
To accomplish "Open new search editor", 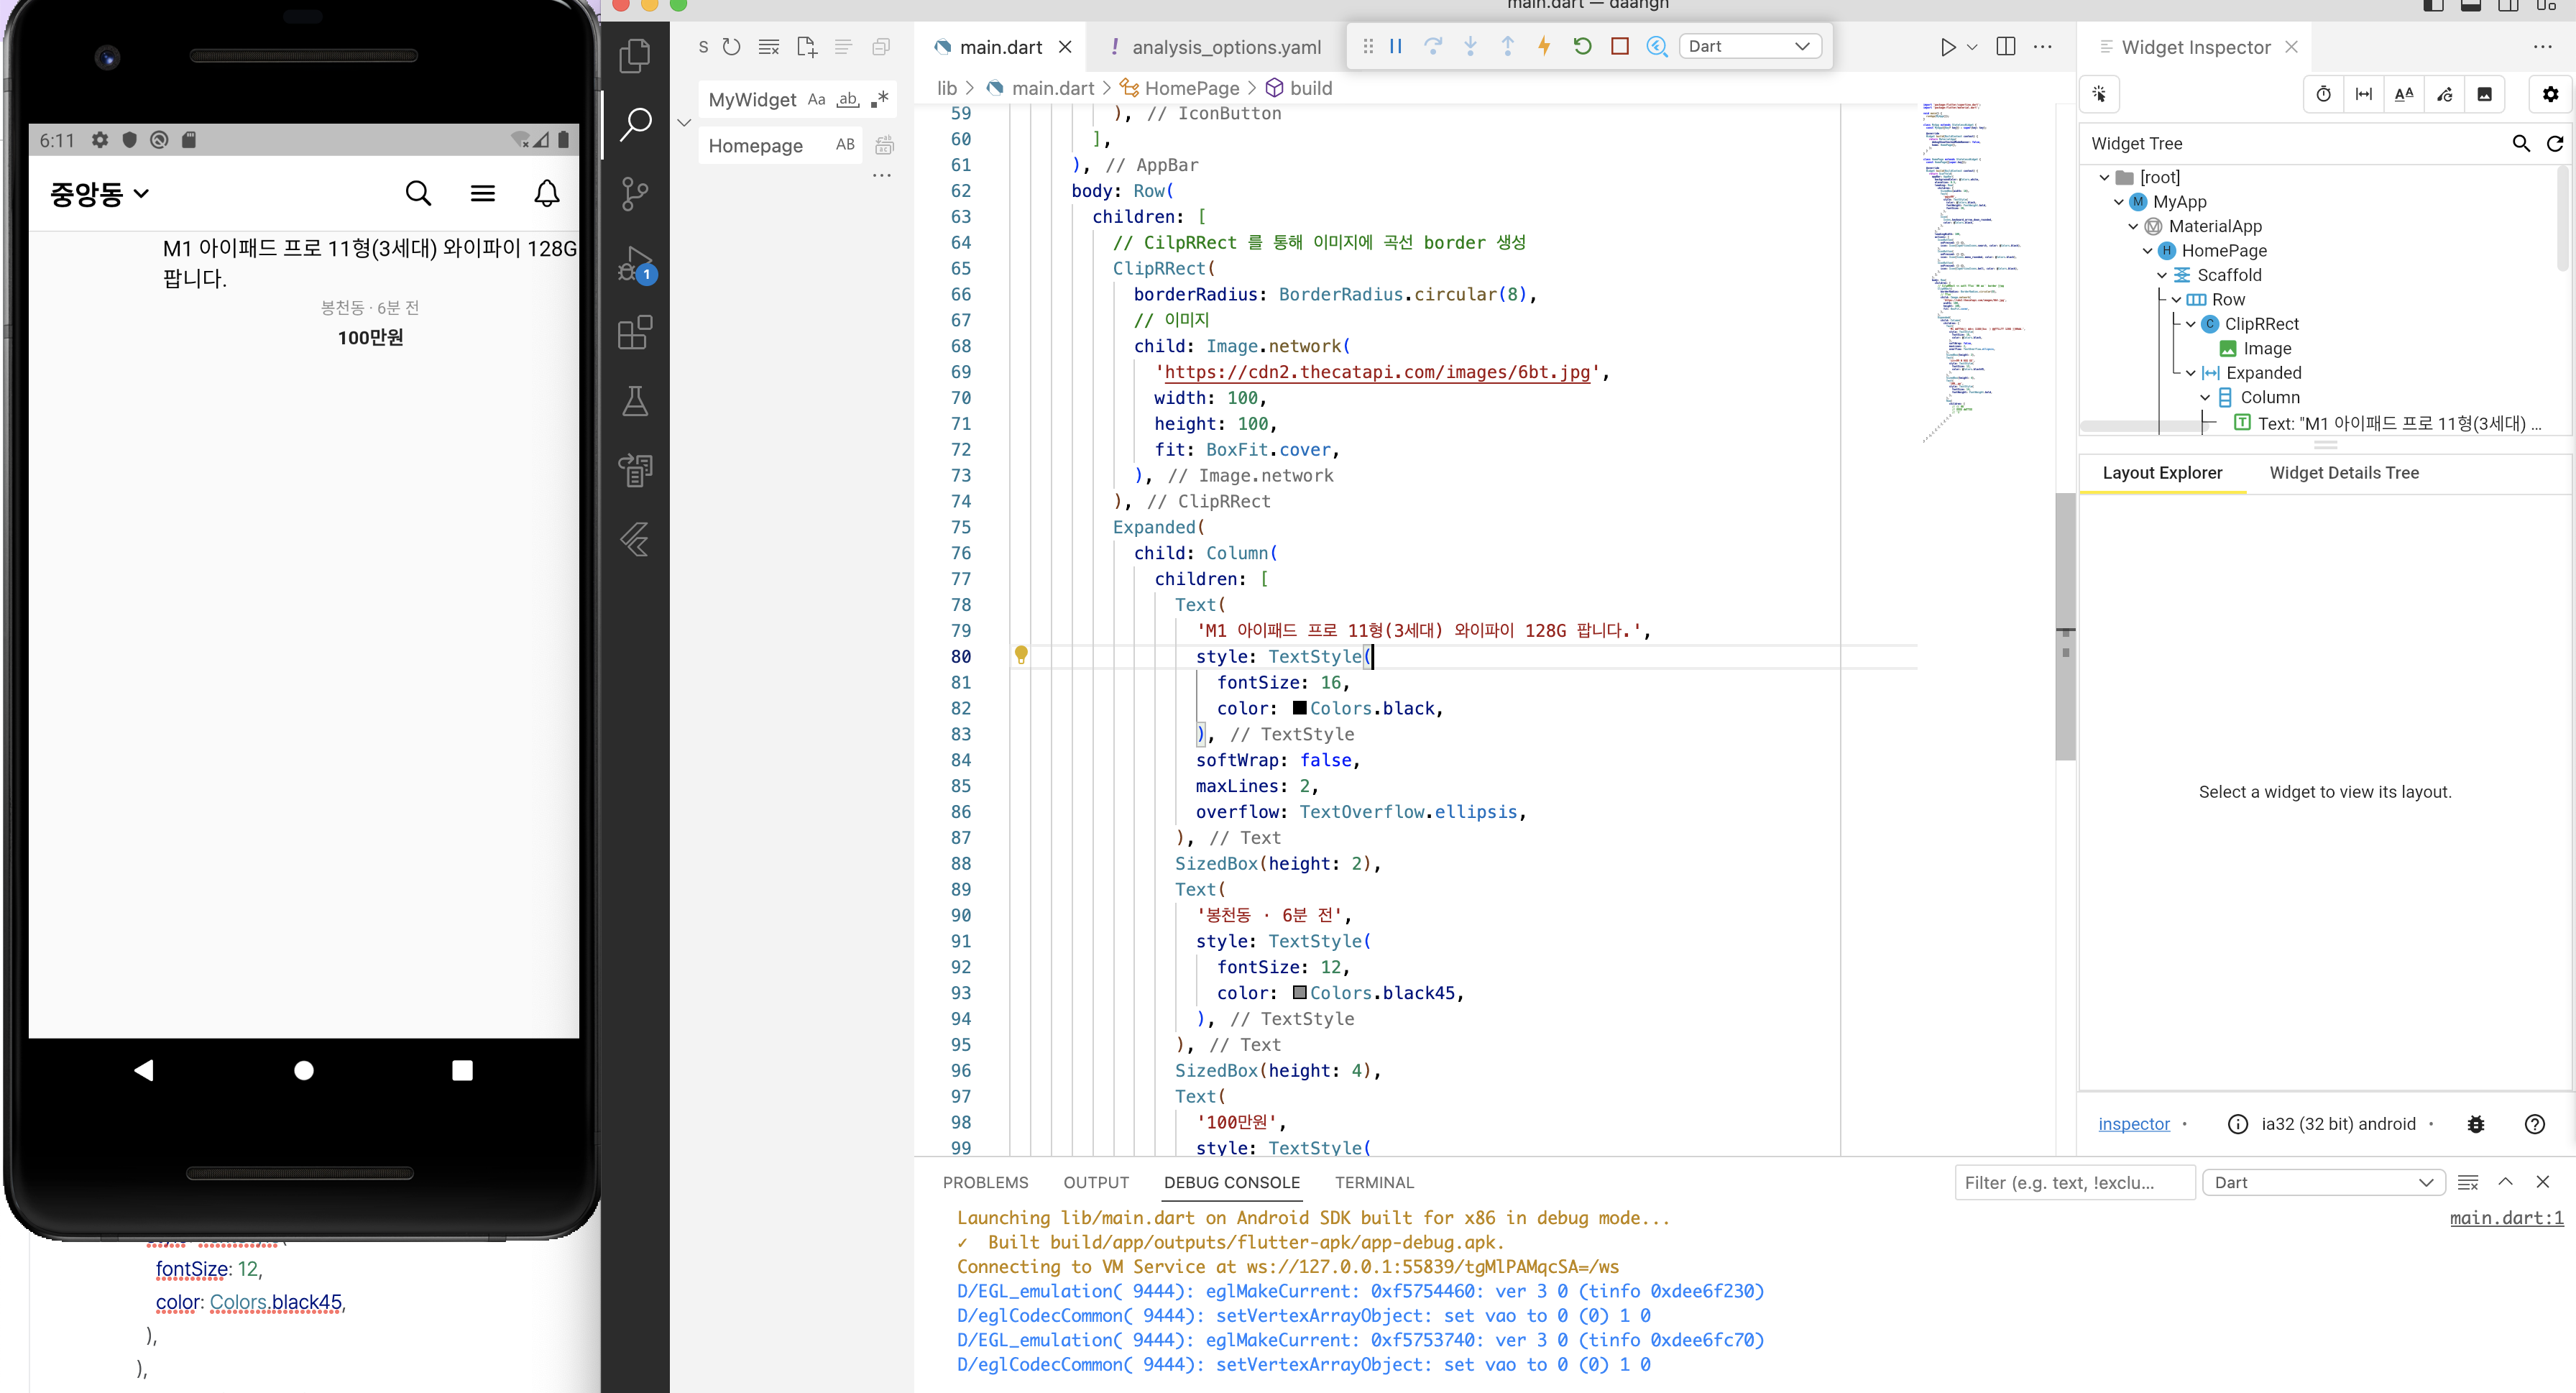I will pyautogui.click(x=806, y=46).
